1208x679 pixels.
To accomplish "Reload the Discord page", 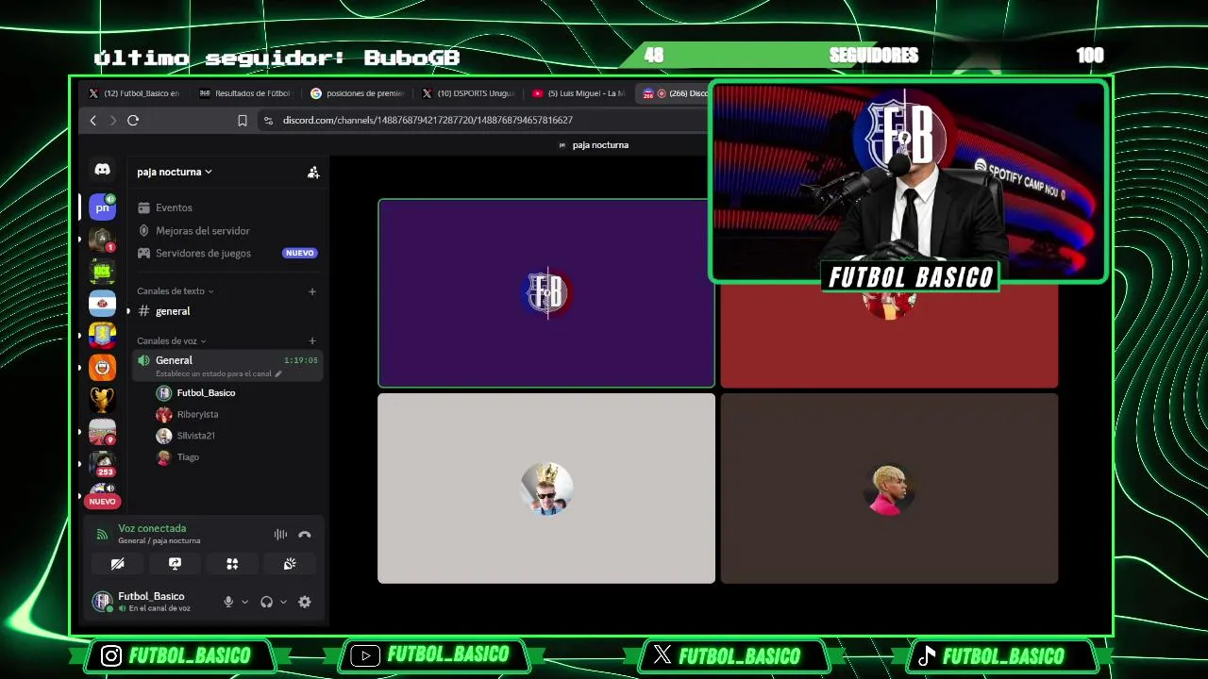I will [133, 121].
